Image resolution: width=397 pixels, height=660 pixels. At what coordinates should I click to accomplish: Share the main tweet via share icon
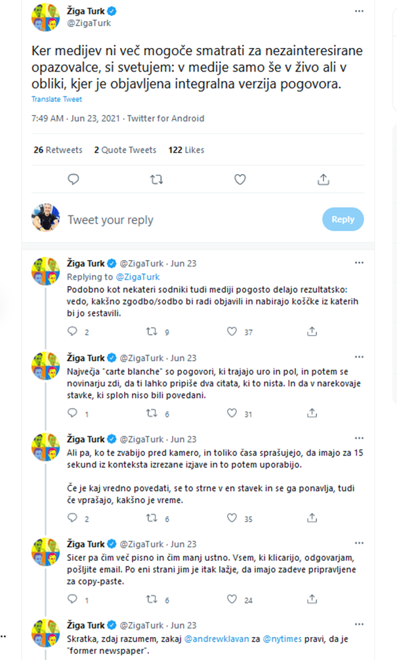tap(323, 179)
